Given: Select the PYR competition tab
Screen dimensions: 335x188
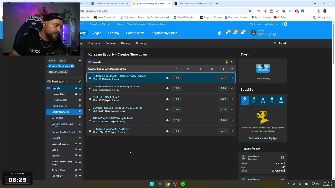Looking at the screenshot, I should point(263,100).
